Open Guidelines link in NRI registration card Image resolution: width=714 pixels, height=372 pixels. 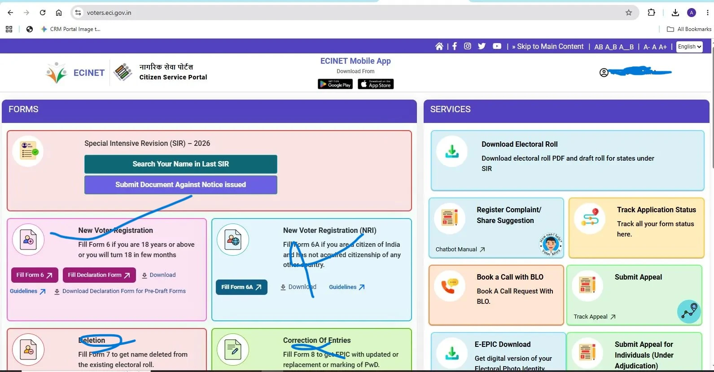[x=347, y=287]
